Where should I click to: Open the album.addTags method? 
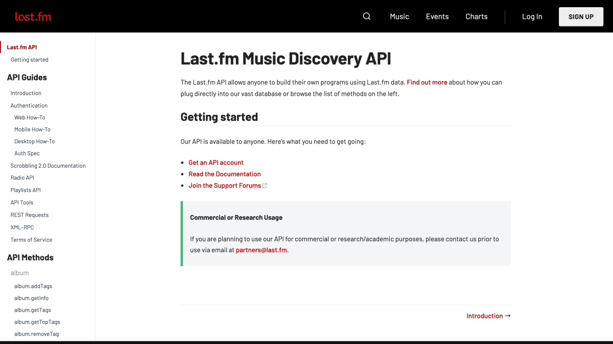click(x=33, y=286)
